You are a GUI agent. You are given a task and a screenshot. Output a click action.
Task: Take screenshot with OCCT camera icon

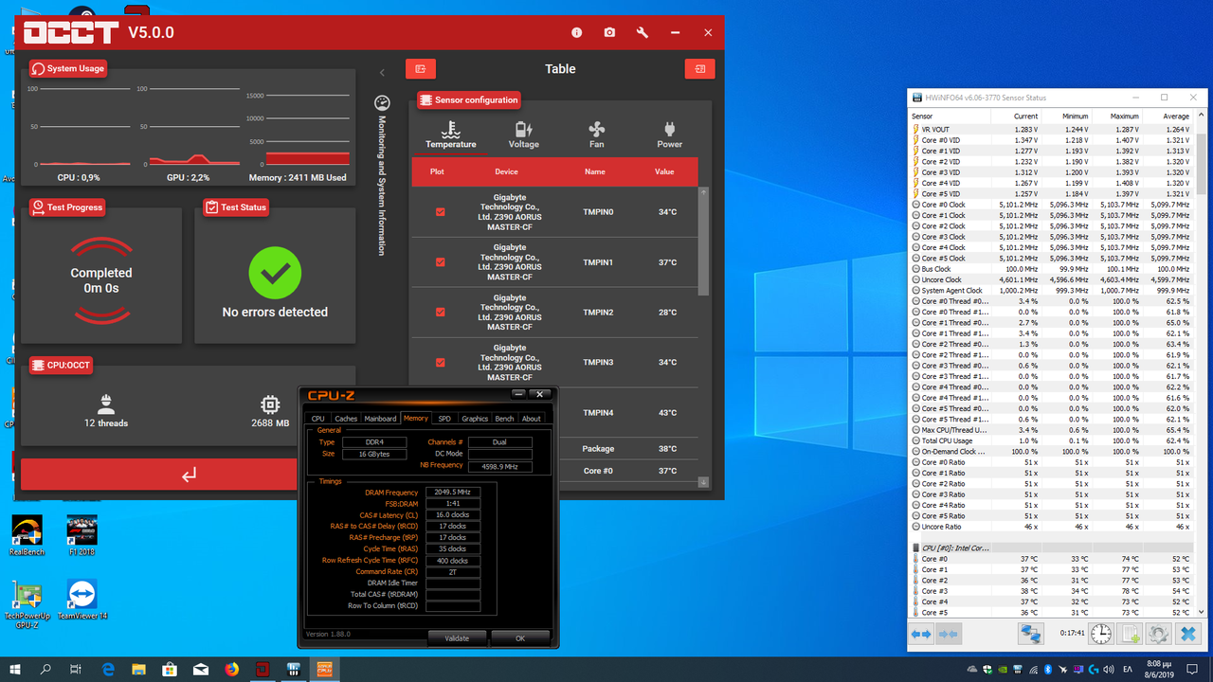[x=609, y=32]
